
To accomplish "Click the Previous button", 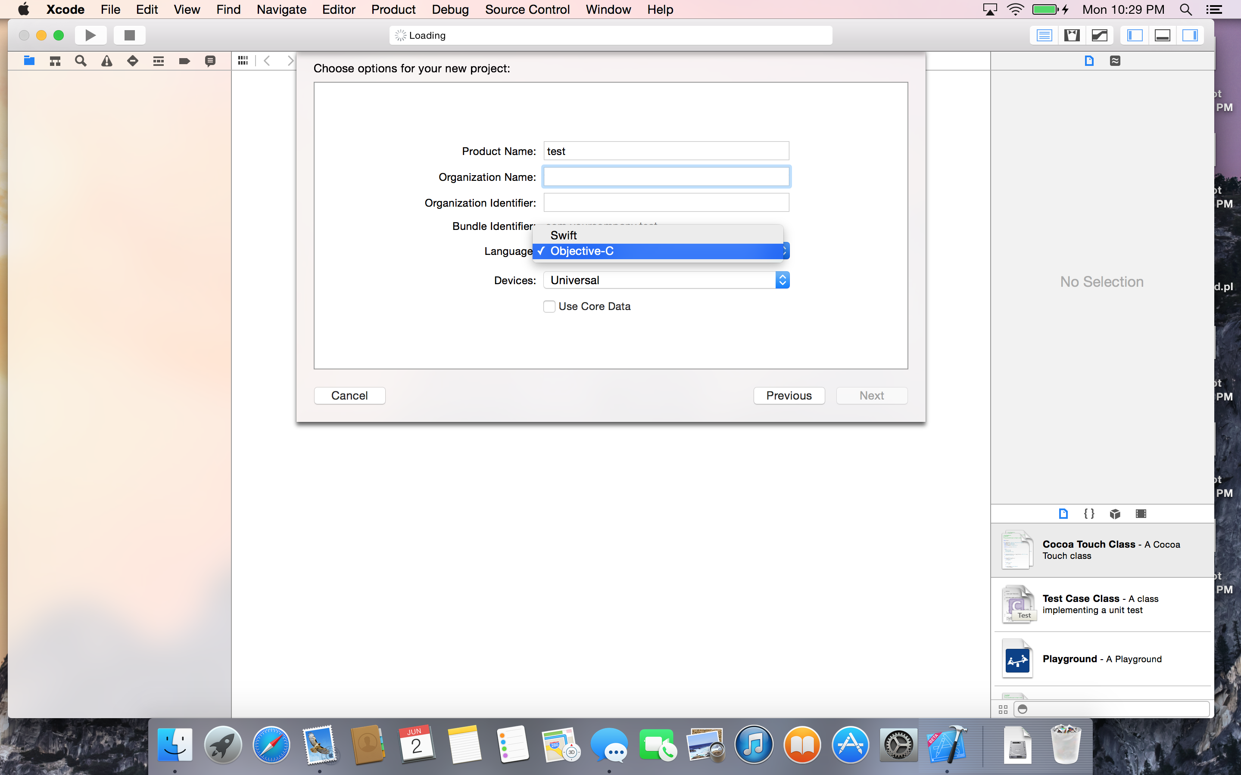I will [x=789, y=396].
